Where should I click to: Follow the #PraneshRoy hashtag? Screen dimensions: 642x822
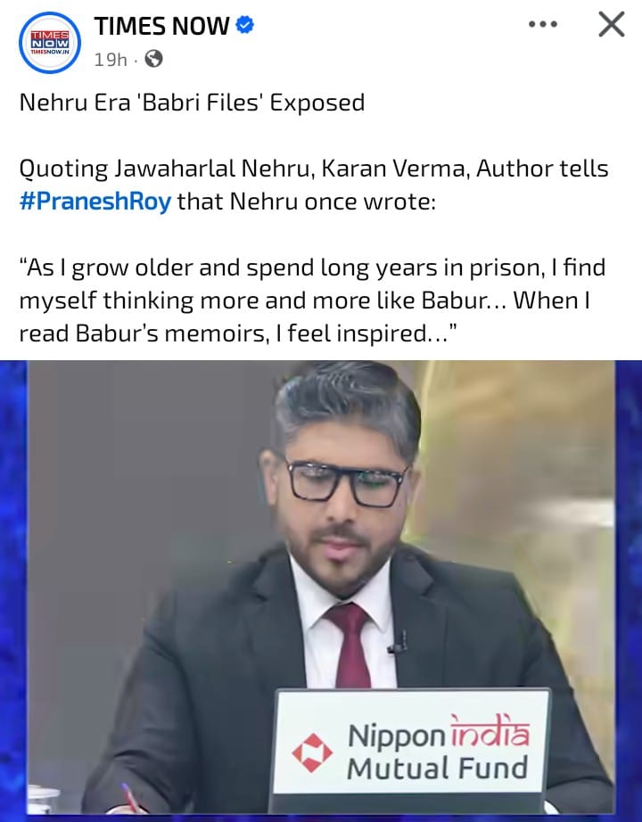pyautogui.click(x=95, y=201)
